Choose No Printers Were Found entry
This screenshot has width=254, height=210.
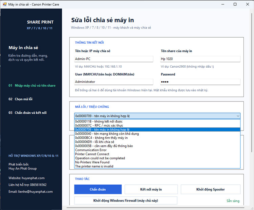[157, 162]
